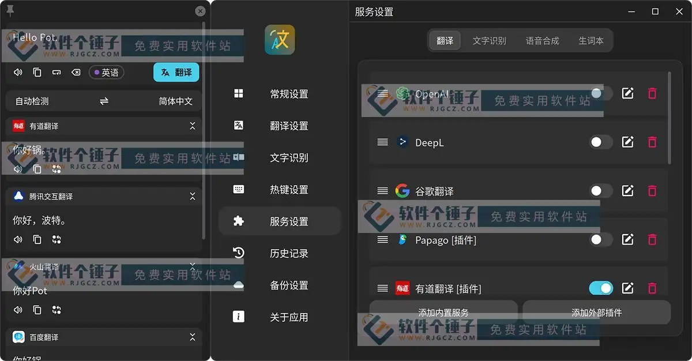692x361 pixels.
Task: Collapse the 腾讯交互翻译 panel
Action: pos(193,196)
